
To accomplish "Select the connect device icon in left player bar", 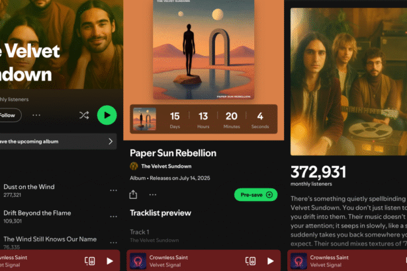I will click(x=90, y=261).
